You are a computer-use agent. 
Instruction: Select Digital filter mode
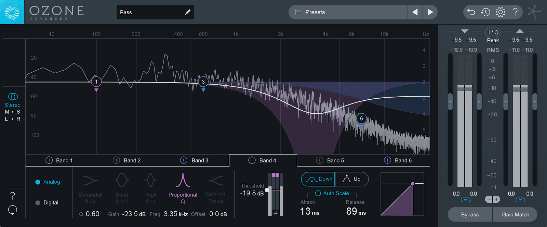tap(47, 202)
